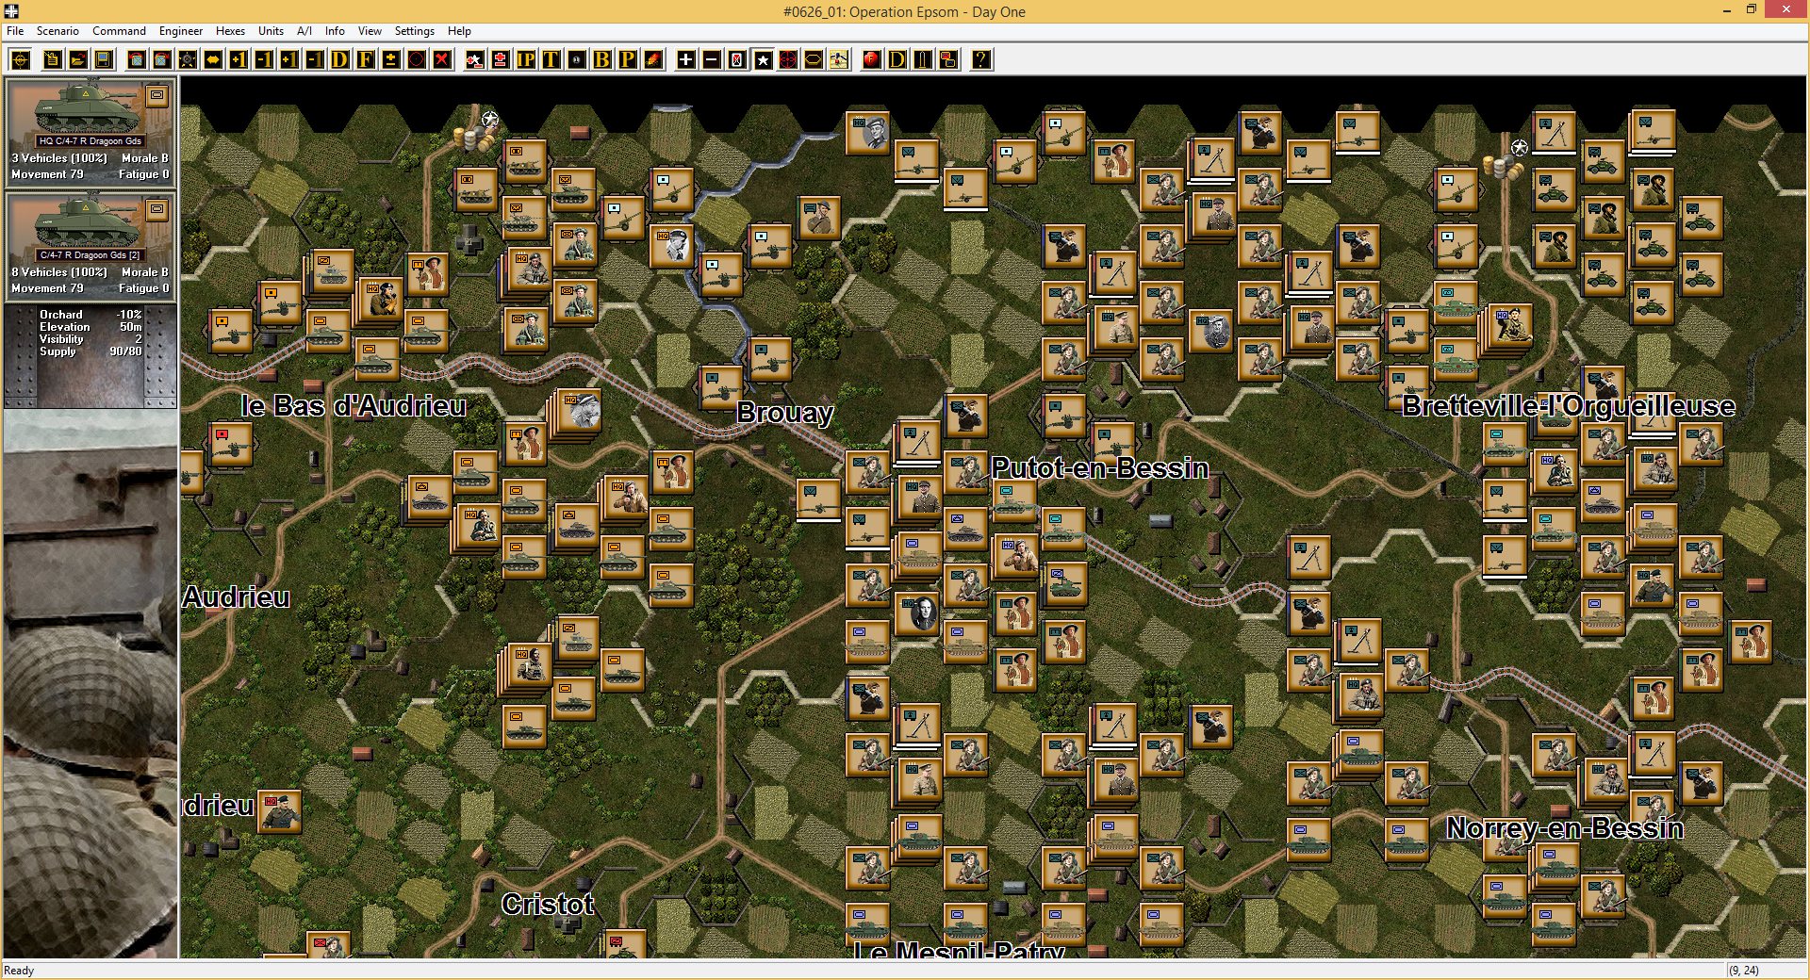1810x980 pixels.
Task: Click the question mark help icon
Action: click(981, 60)
